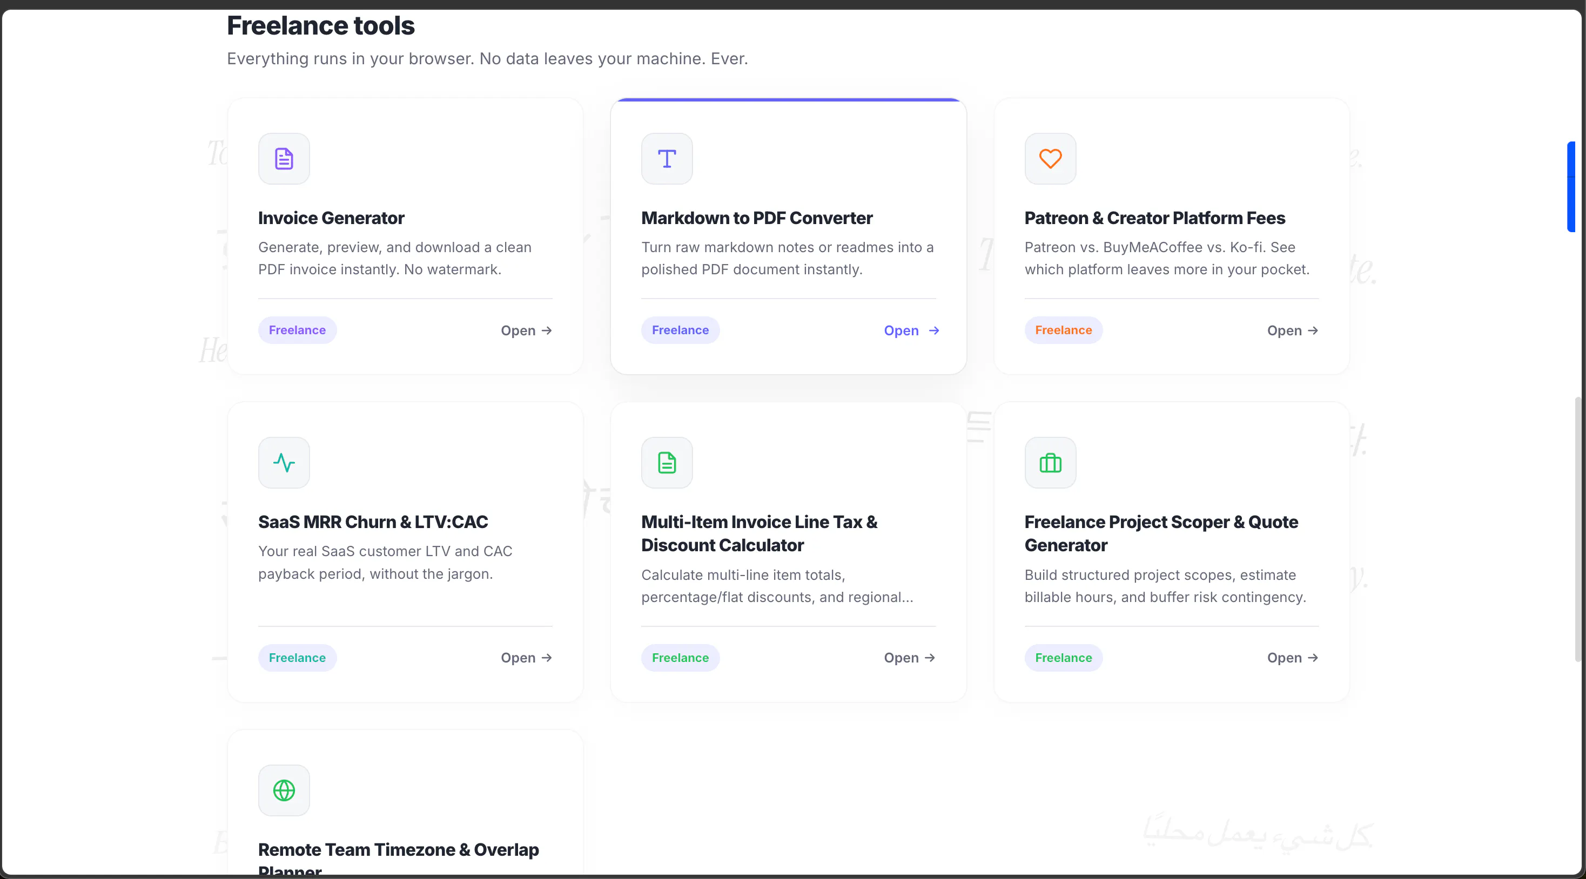Viewport: 1586px width, 879px height.
Task: Select SaaS MRR Churn & LTV:CAC title
Action: point(373,522)
